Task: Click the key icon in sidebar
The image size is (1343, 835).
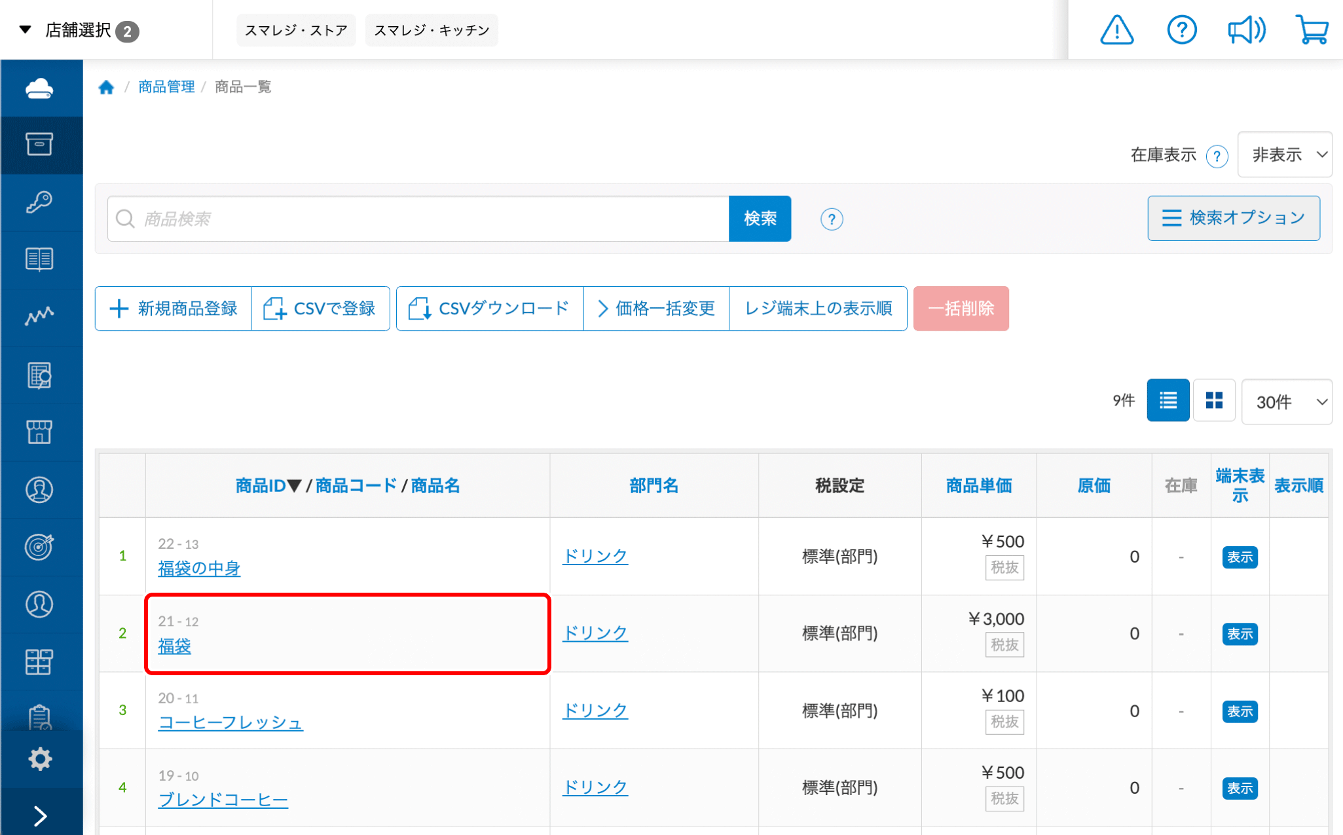Action: point(40,202)
